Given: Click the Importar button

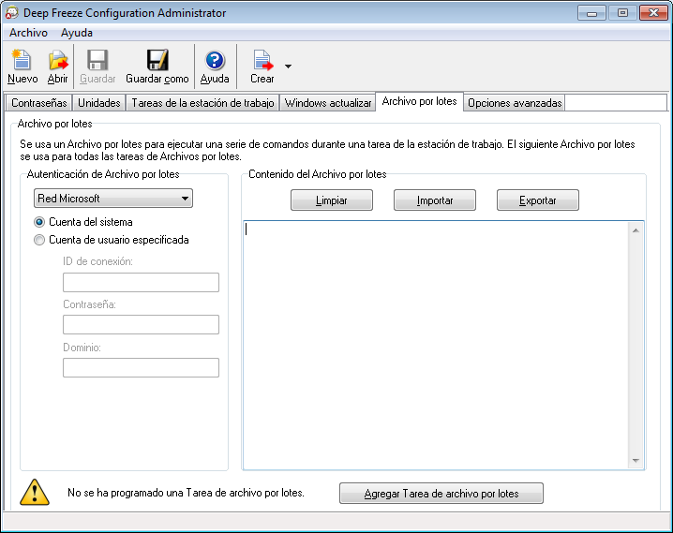Looking at the screenshot, I should (x=435, y=200).
